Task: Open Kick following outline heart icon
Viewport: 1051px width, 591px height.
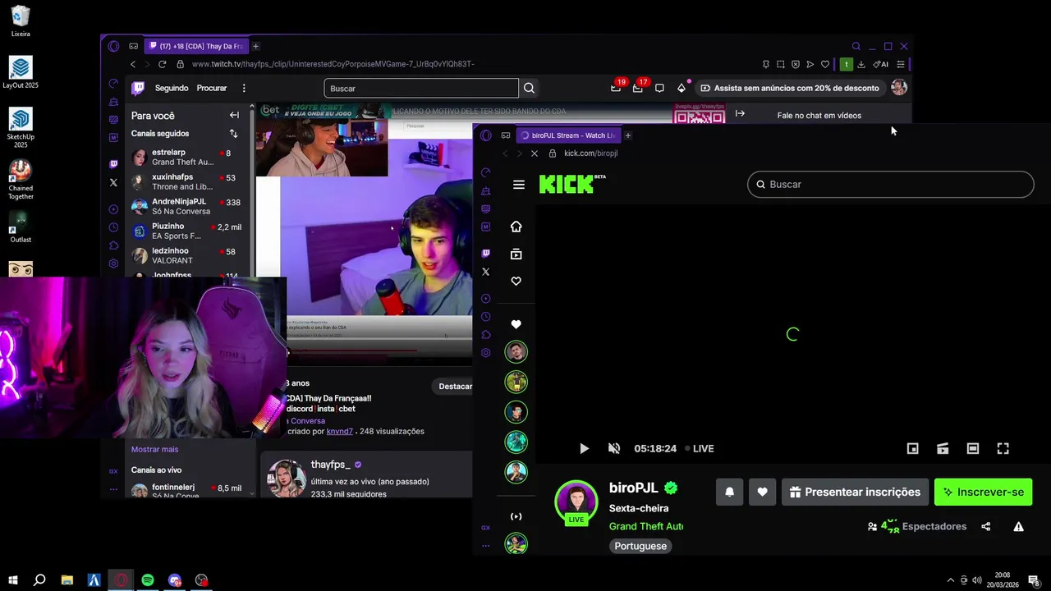Action: (x=516, y=282)
